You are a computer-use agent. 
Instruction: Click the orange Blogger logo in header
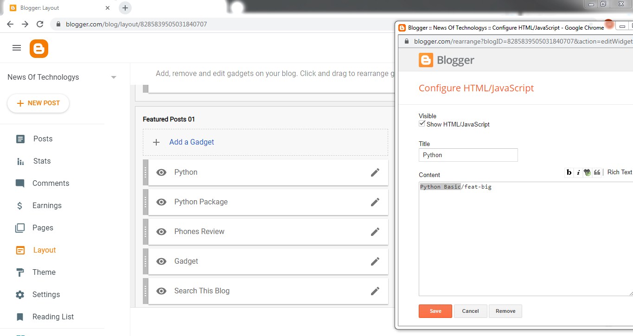39,49
